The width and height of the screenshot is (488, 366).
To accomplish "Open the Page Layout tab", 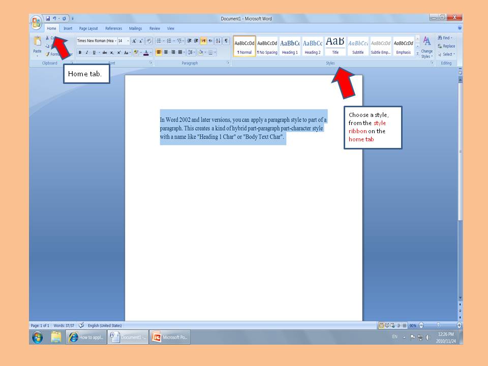I will 88,28.
